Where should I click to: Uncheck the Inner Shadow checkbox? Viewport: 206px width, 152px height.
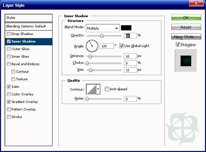[x=9, y=42]
